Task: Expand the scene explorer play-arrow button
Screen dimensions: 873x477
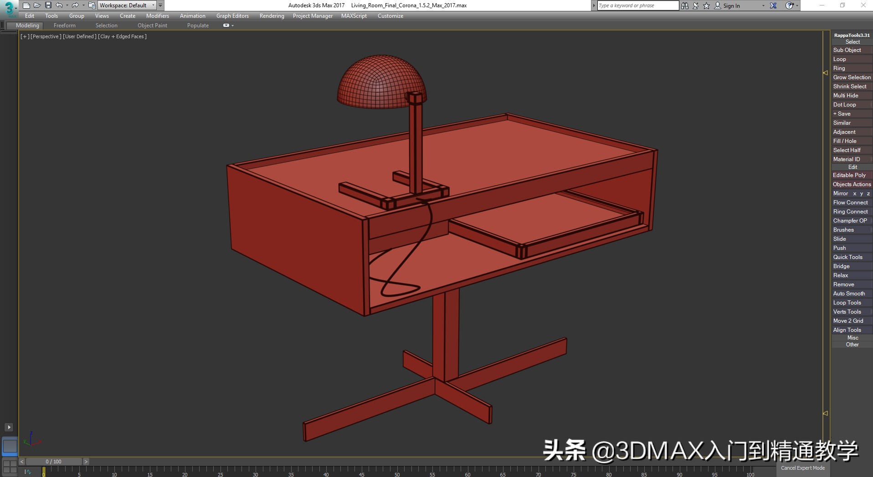Action: pos(9,427)
